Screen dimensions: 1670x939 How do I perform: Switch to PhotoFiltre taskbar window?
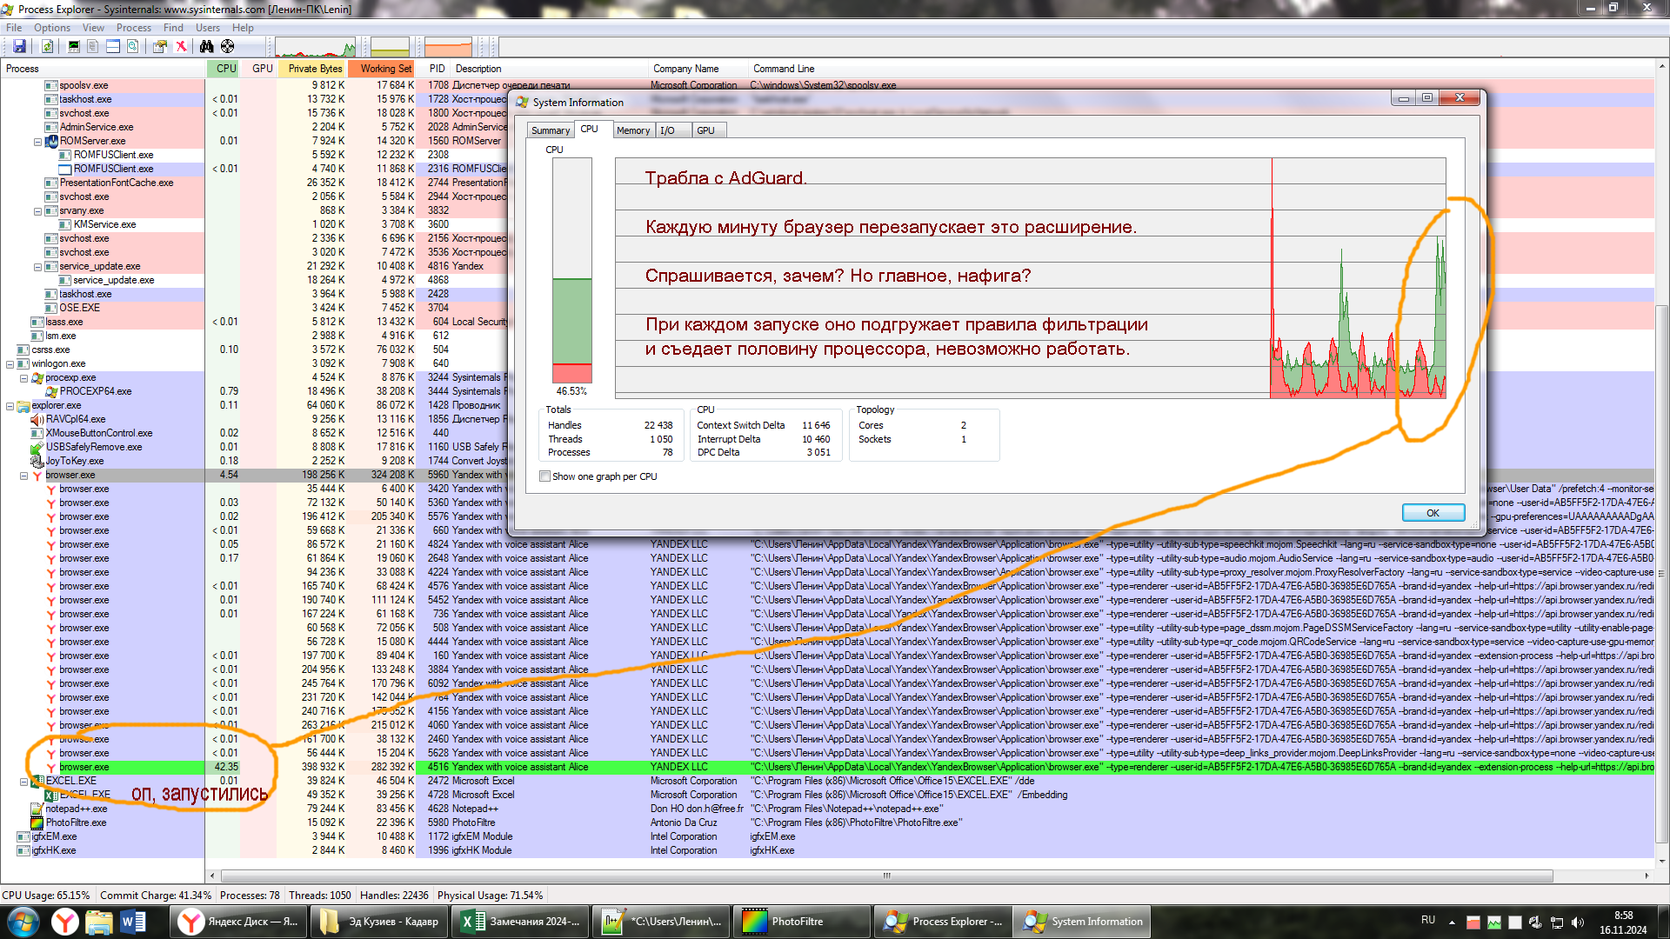(x=802, y=922)
